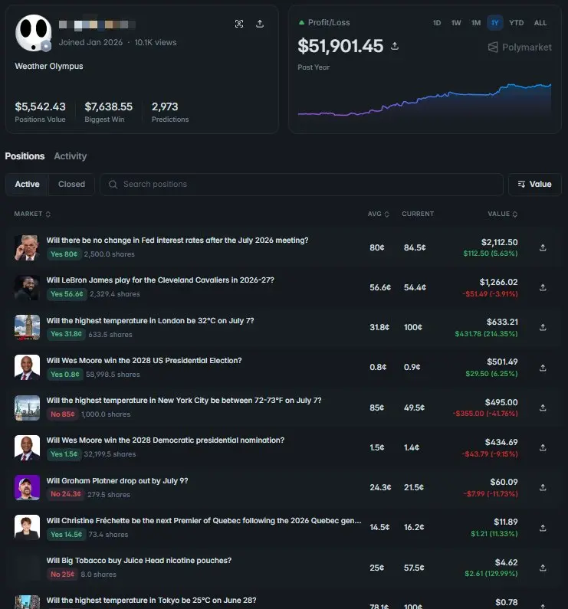The image size is (568, 609).
Task: Sort by the MARKET column header
Action: [32, 214]
